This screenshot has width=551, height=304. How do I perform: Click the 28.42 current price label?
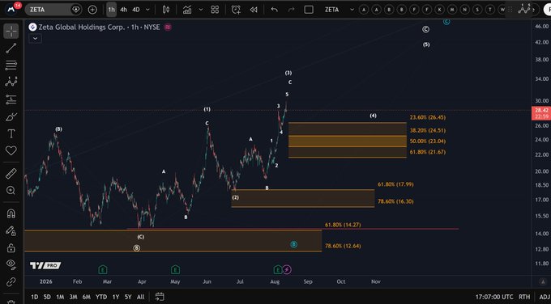tap(541, 110)
